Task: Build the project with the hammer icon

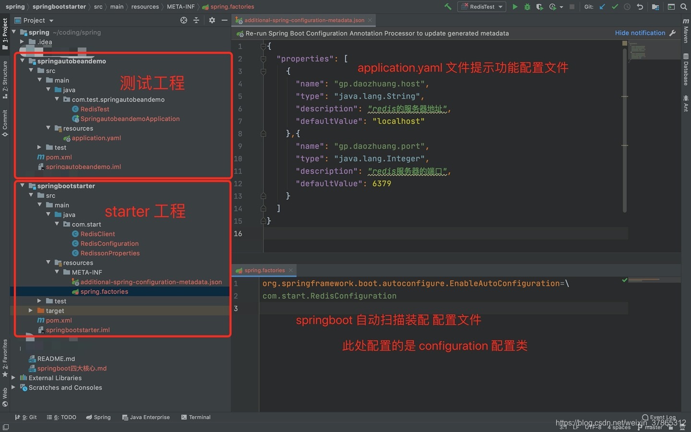Action: pos(448,7)
